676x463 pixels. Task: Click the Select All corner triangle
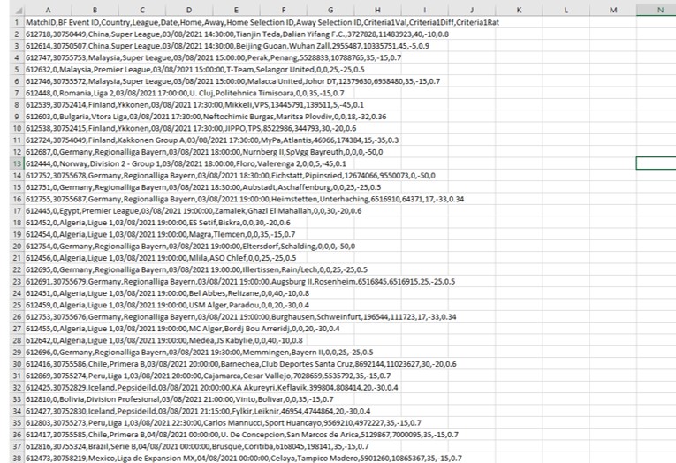[18, 10]
